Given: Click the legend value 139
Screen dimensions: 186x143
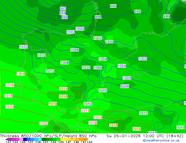Looking at the screenshot, I should (x=76, y=142).
